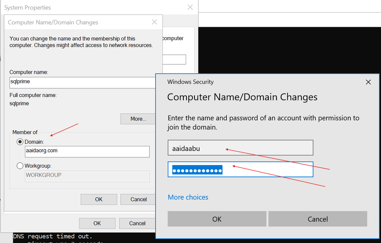Click the username field with aaidaabu

coord(240,147)
